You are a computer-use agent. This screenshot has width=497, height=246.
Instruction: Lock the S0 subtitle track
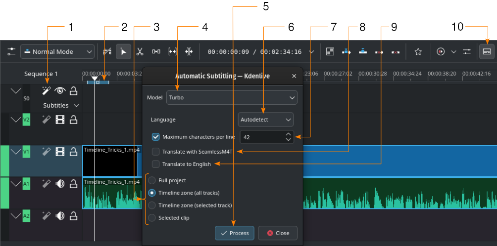pyautogui.click(x=74, y=91)
